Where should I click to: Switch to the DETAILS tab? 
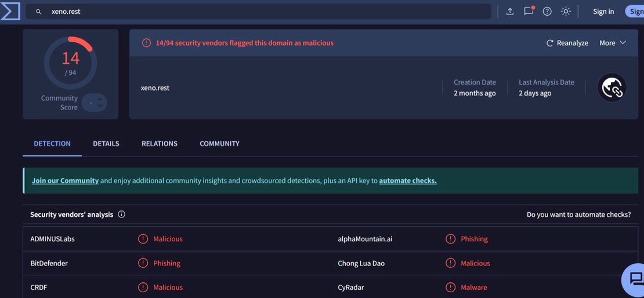tap(106, 144)
